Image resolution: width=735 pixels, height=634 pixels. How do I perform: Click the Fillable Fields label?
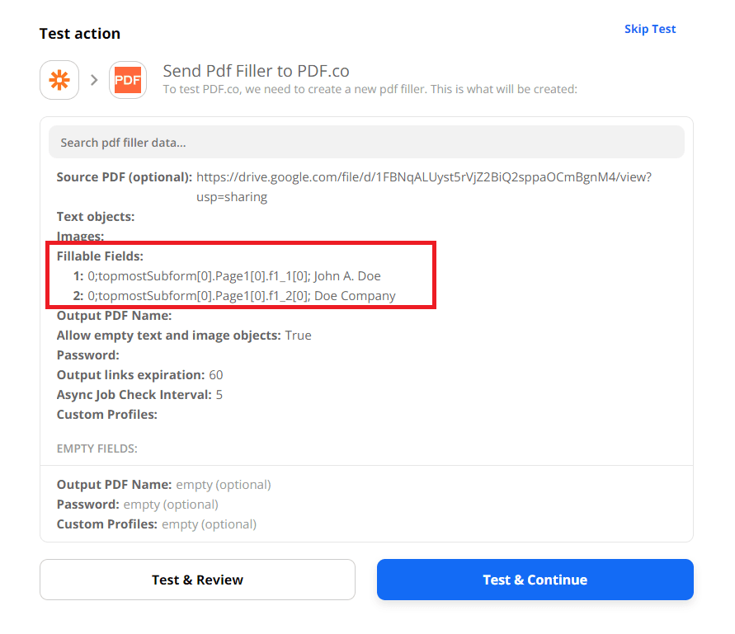(100, 256)
